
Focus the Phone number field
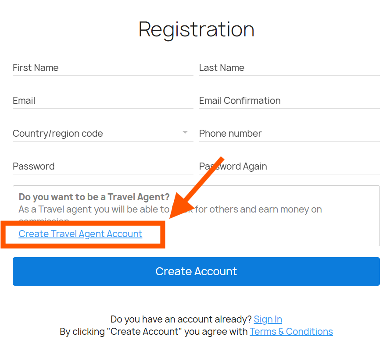pos(289,134)
